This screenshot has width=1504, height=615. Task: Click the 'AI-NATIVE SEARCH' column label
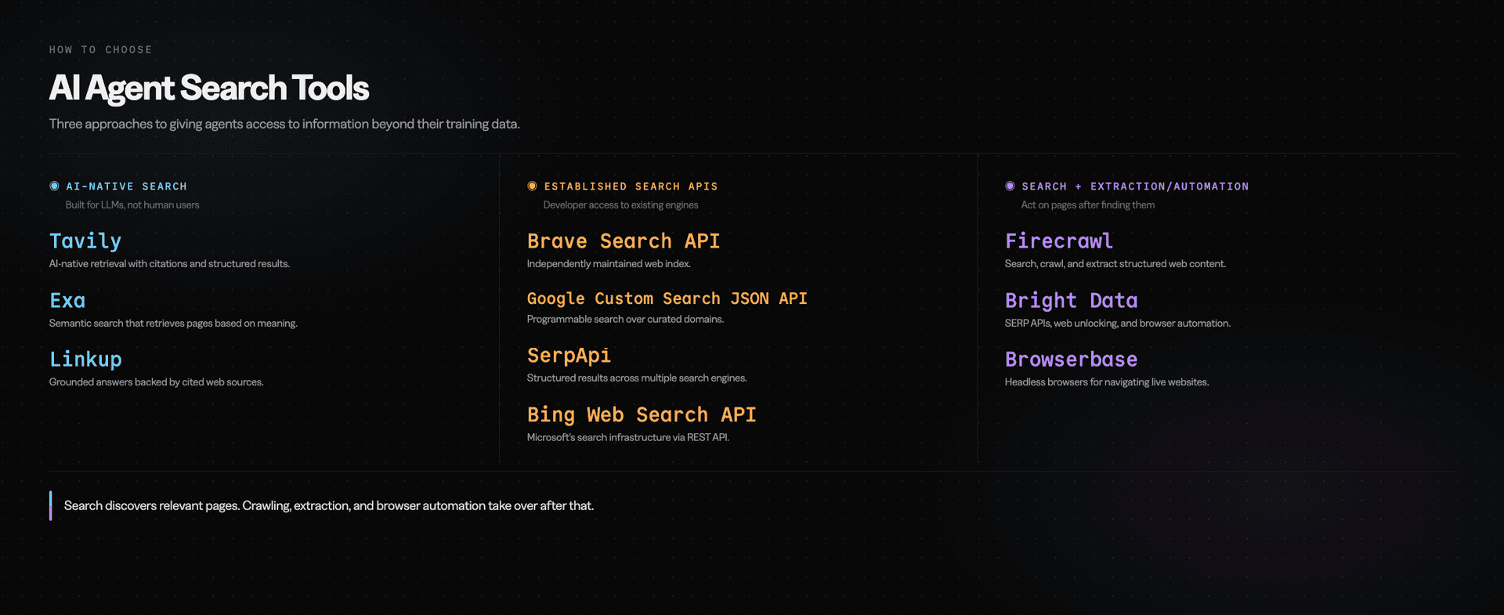(x=127, y=186)
